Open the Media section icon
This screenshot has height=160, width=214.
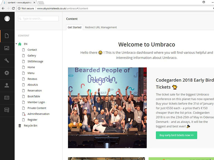point(7,48)
